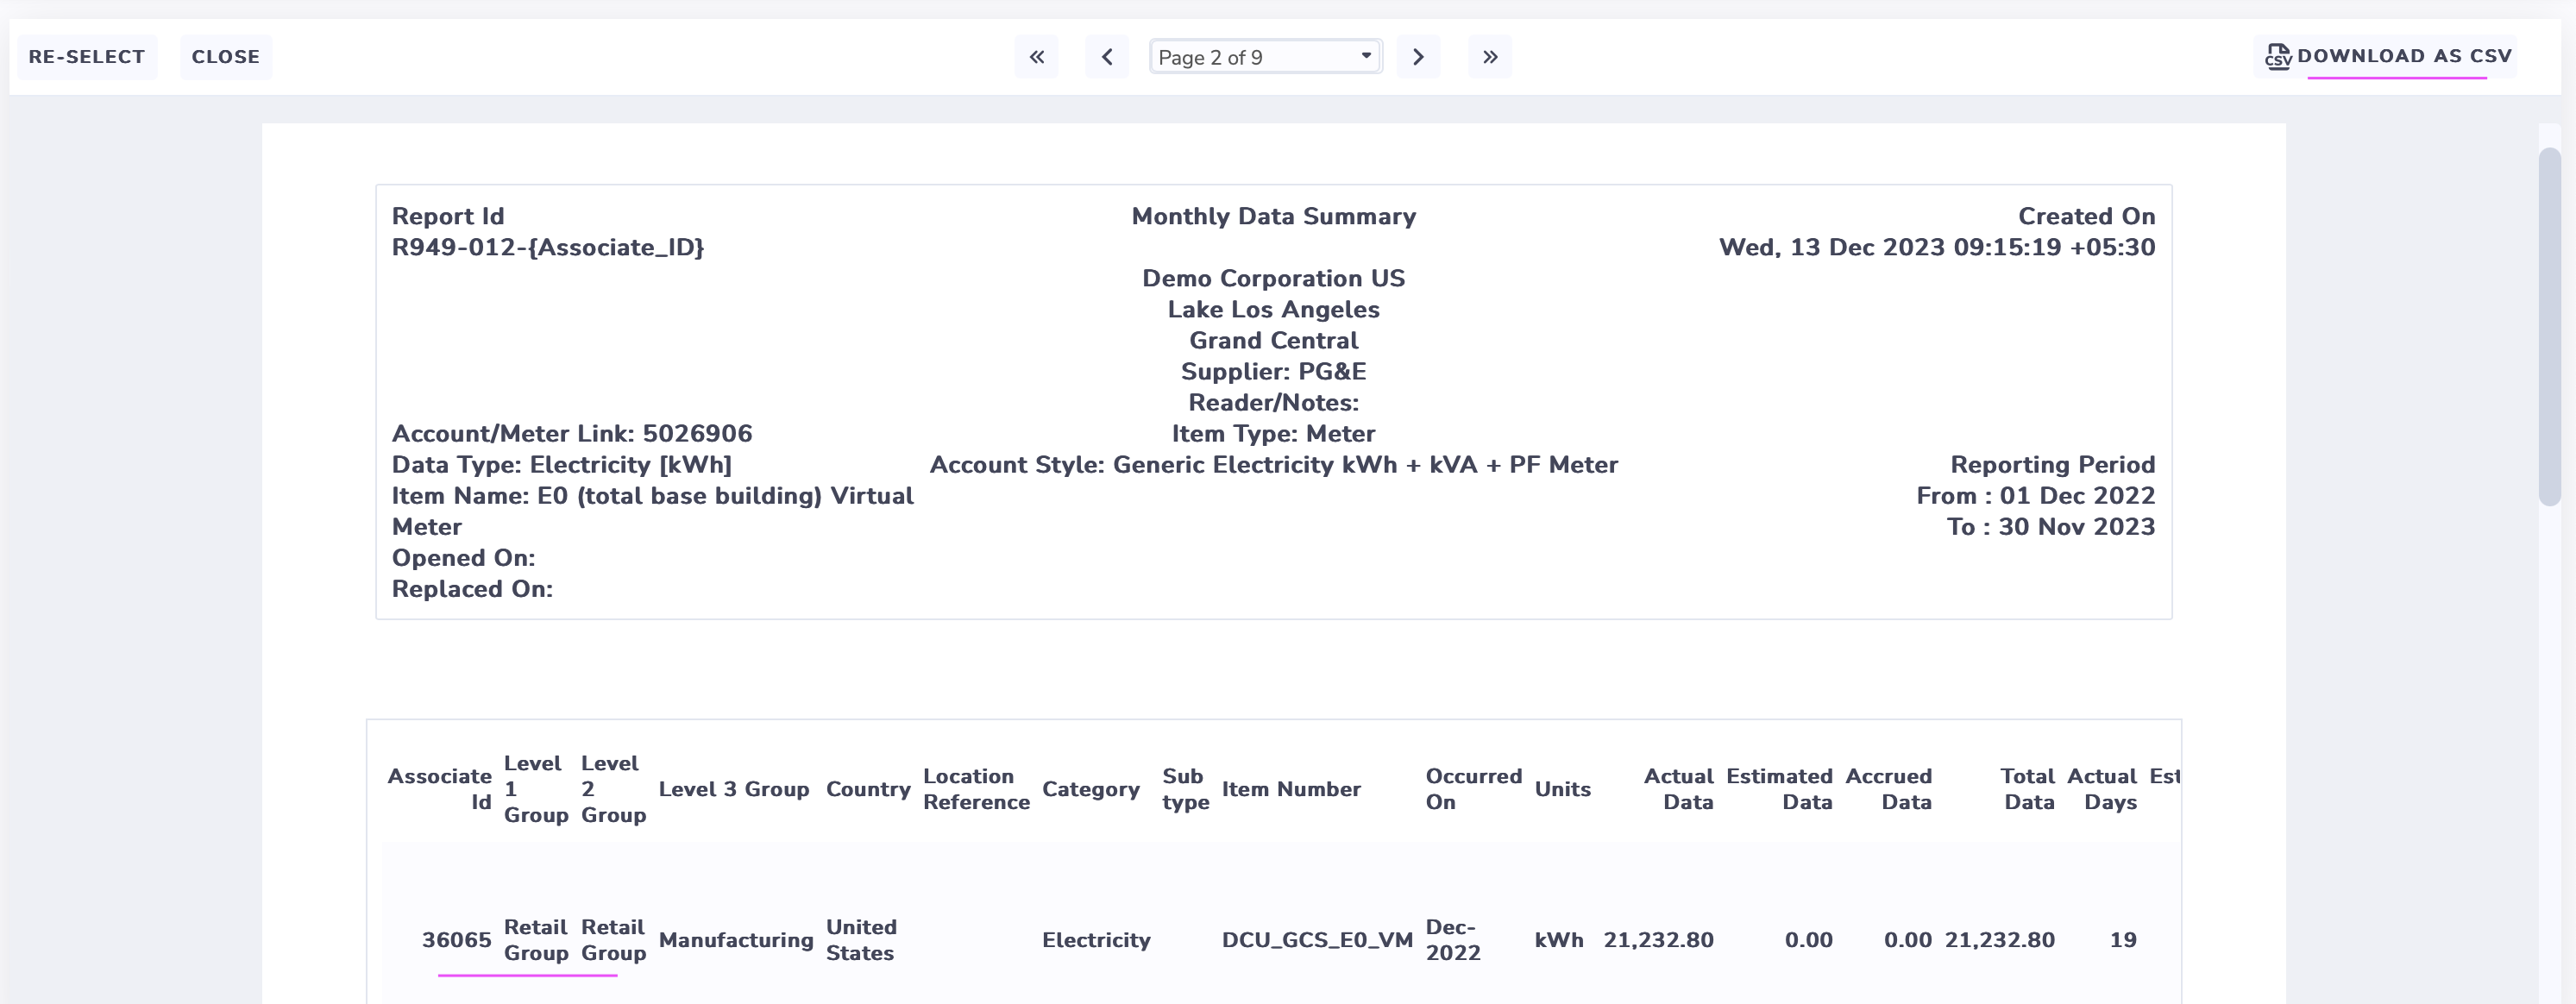Click the RE-SELECT button
The height and width of the screenshot is (1004, 2576).
86,56
